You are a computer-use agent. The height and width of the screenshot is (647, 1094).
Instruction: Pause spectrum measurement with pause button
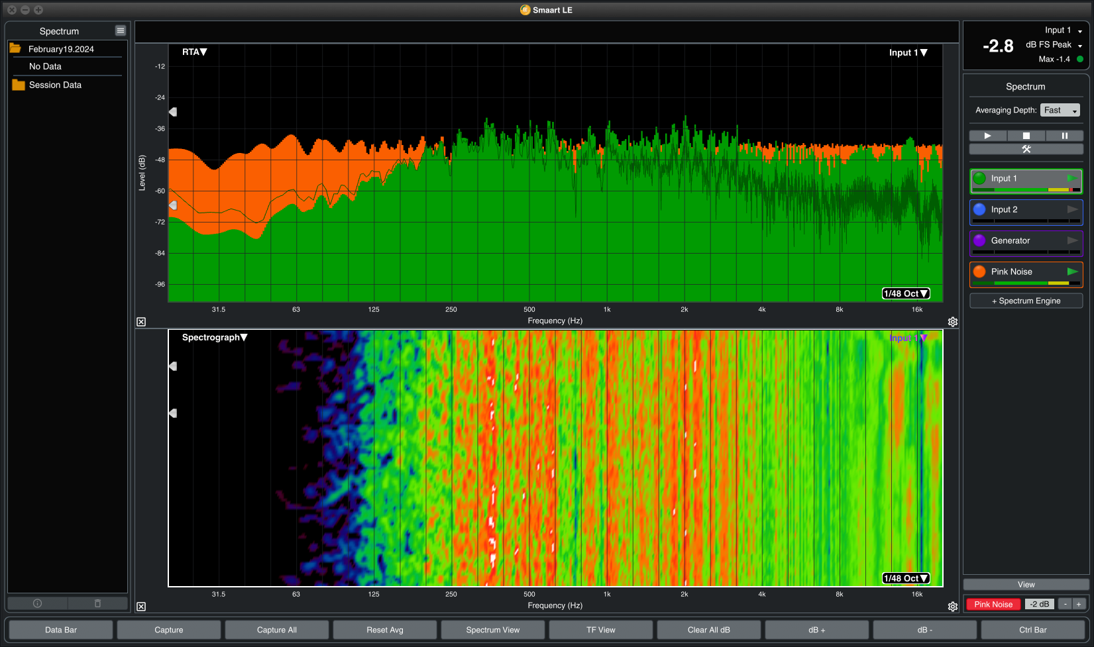click(x=1065, y=136)
